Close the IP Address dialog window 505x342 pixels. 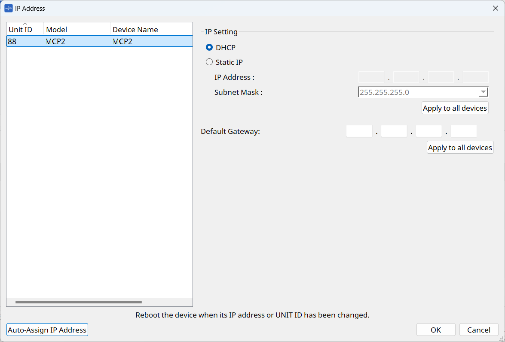(x=495, y=8)
